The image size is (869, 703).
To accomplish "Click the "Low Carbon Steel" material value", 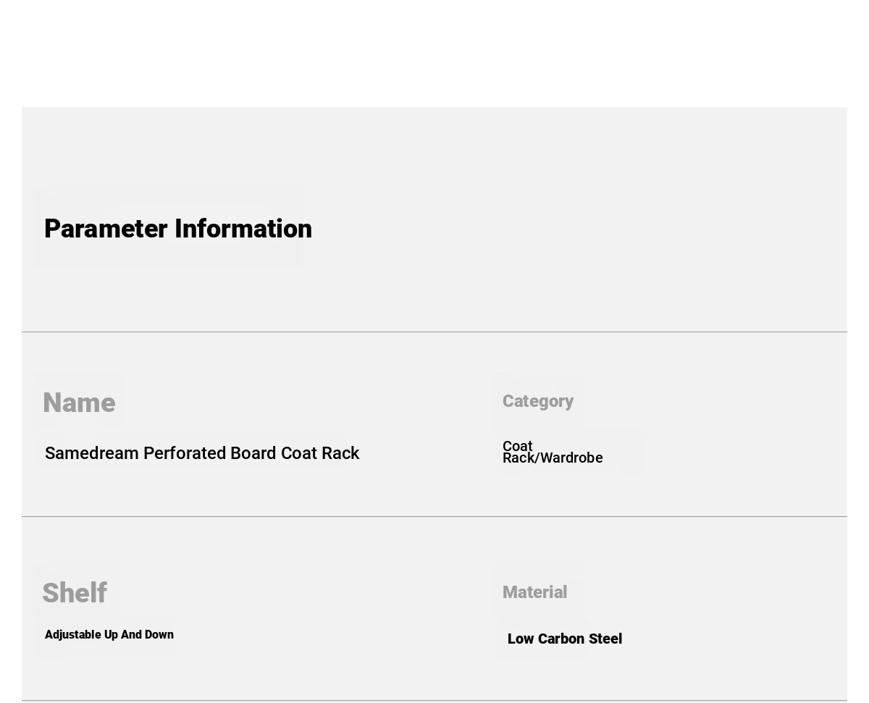I will [565, 639].
